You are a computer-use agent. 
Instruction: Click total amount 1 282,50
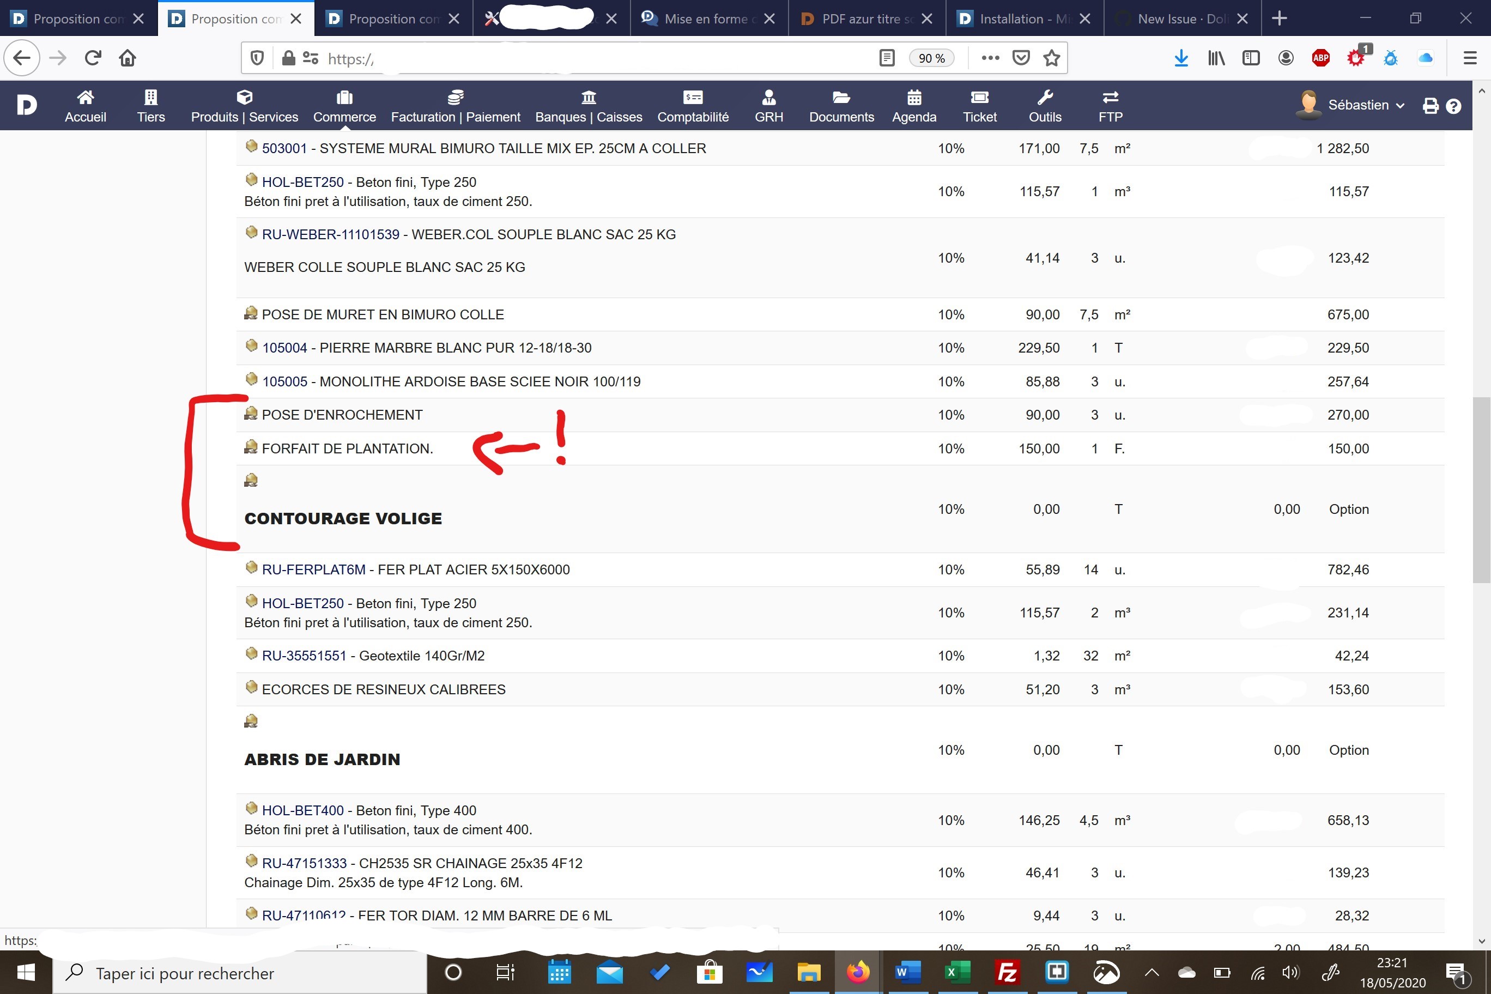click(1343, 148)
